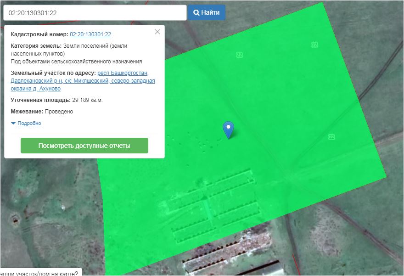Click Посмотреть доступные отчеты button
404x276 pixels.
tap(84, 146)
